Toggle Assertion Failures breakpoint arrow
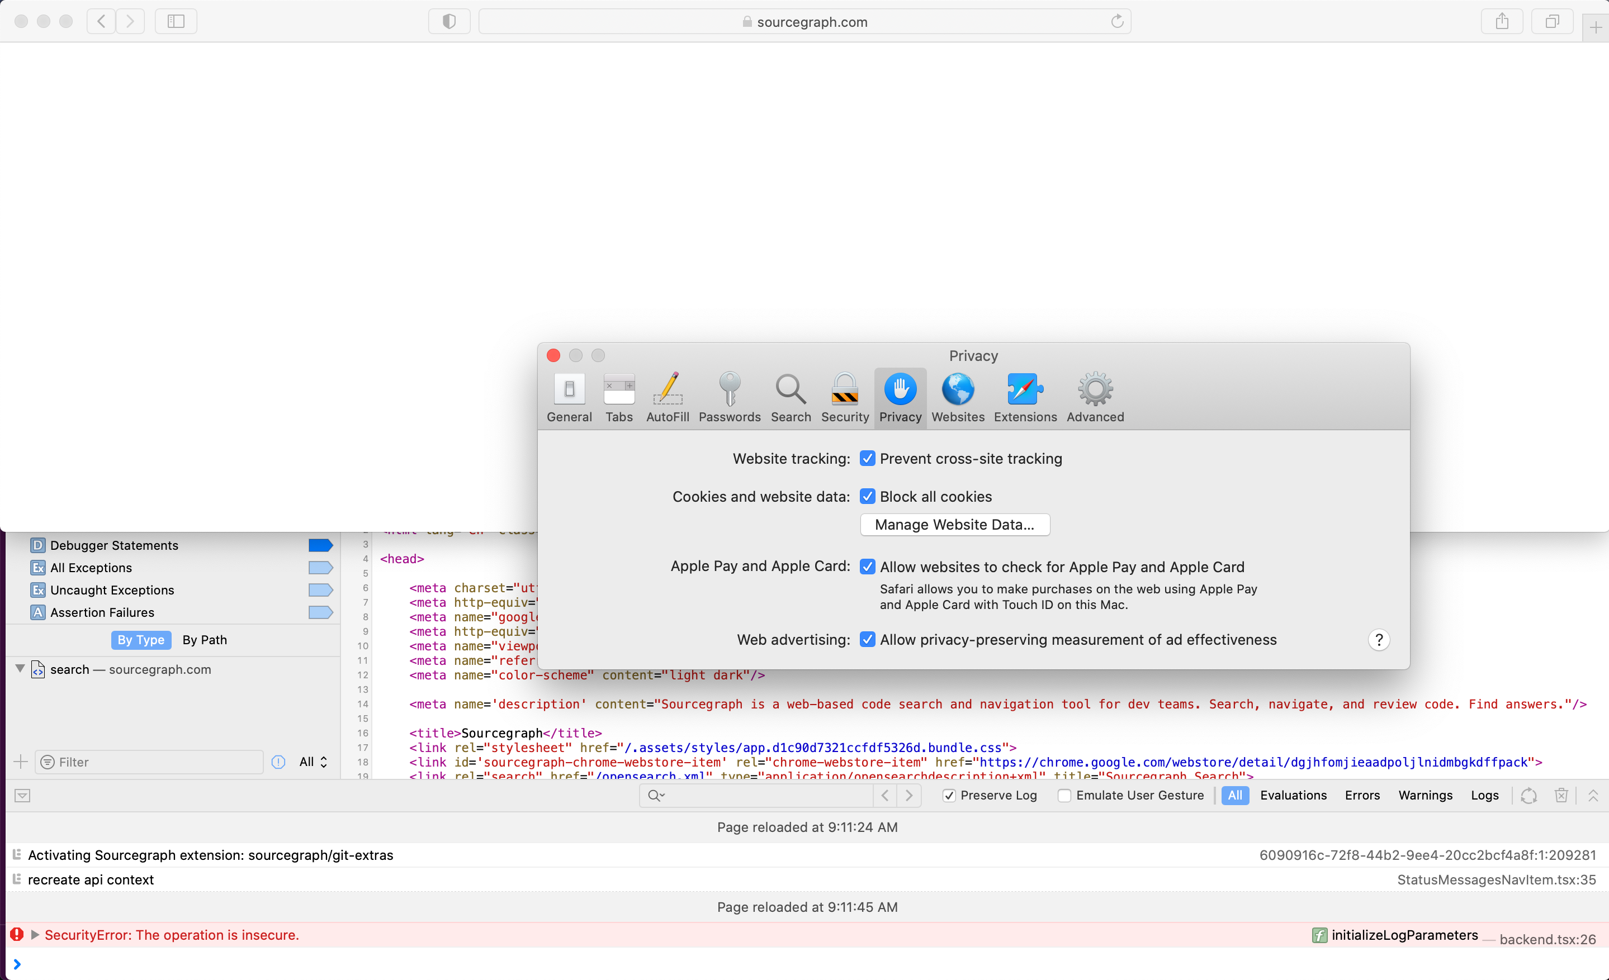The width and height of the screenshot is (1609, 980). tap(320, 612)
